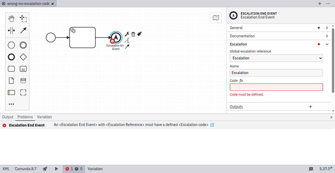Open the Global escalation reference dropdown
The width and height of the screenshot is (335, 173).
tap(276, 58)
